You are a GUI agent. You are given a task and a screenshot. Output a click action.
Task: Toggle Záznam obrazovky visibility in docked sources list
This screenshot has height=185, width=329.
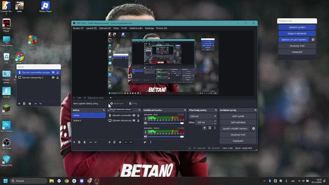(134, 120)
